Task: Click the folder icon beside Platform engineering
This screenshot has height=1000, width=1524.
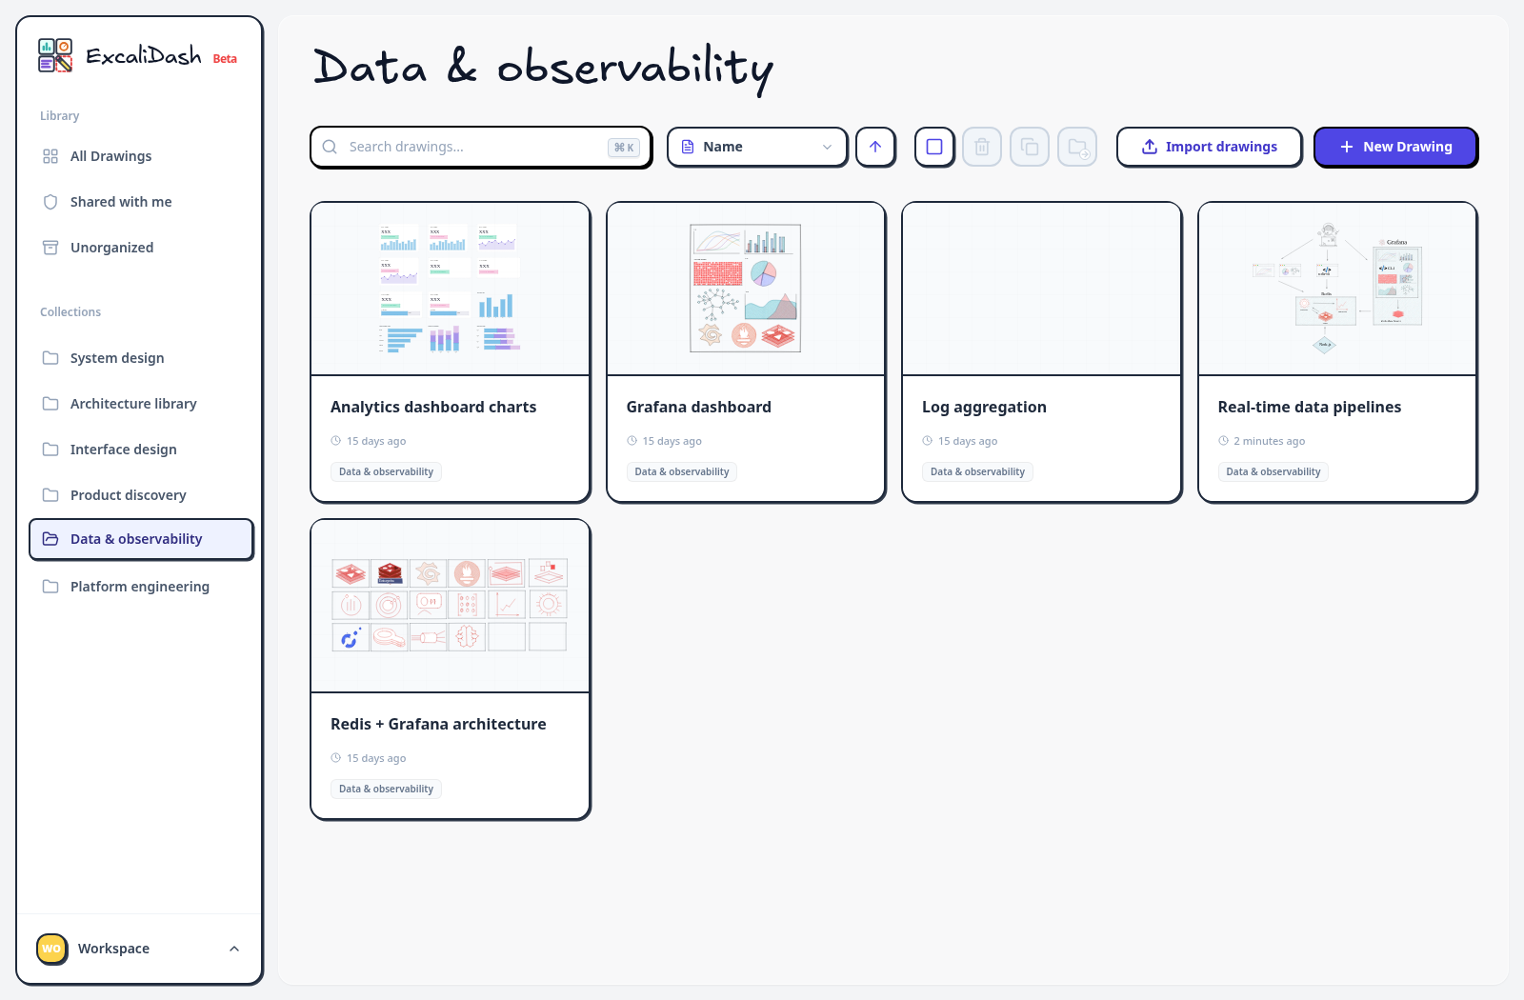Action: tap(50, 587)
